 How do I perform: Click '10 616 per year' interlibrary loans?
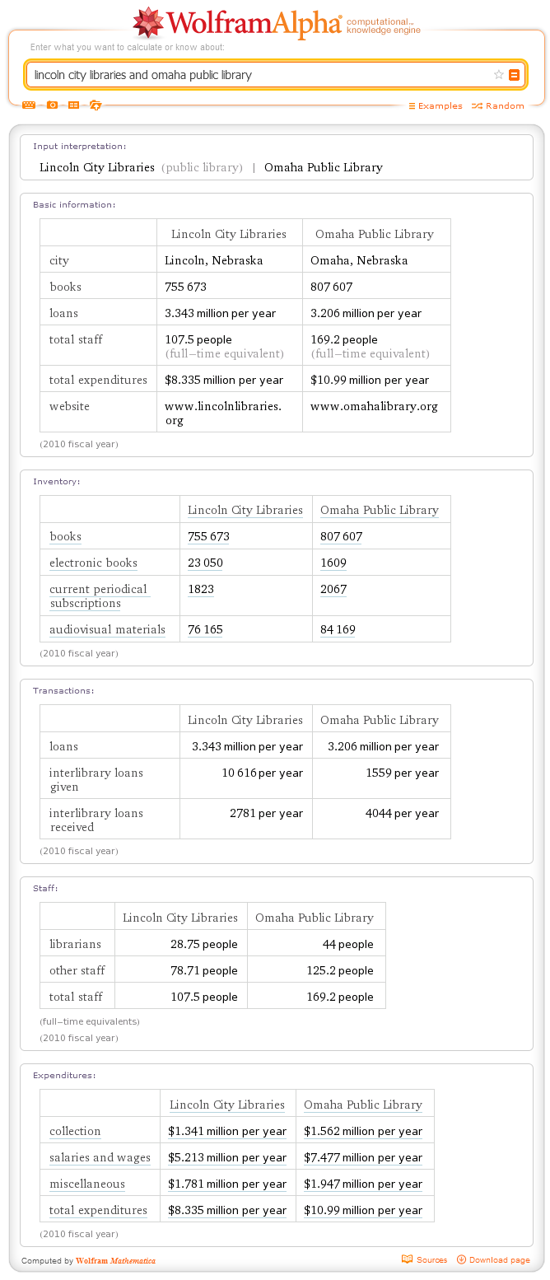click(262, 773)
